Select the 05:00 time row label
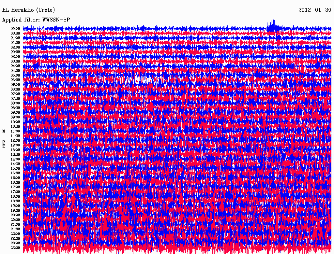 [15, 75]
